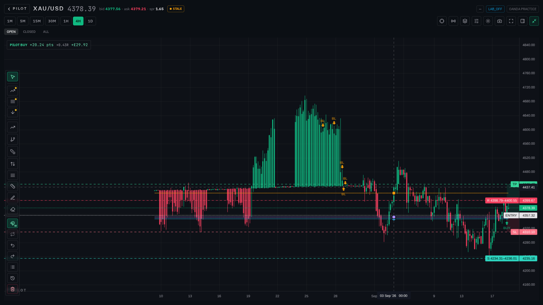Image resolution: width=543 pixels, height=305 pixels.
Task: Click the OANDA PRACTICE account button
Action: [523, 9]
